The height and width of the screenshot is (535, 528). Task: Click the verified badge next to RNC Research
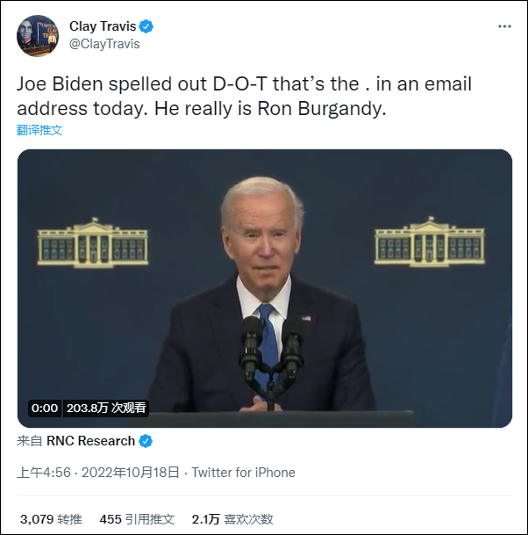pyautogui.click(x=146, y=441)
